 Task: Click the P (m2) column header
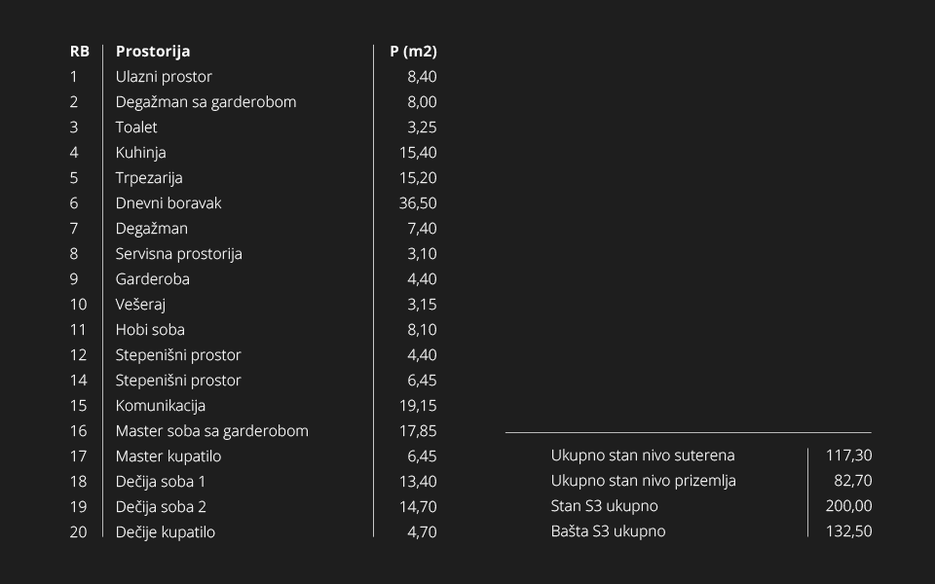413,52
